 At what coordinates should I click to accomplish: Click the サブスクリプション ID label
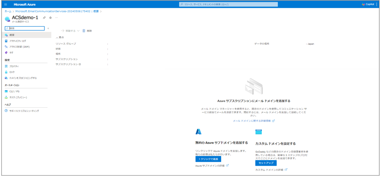(68, 64)
